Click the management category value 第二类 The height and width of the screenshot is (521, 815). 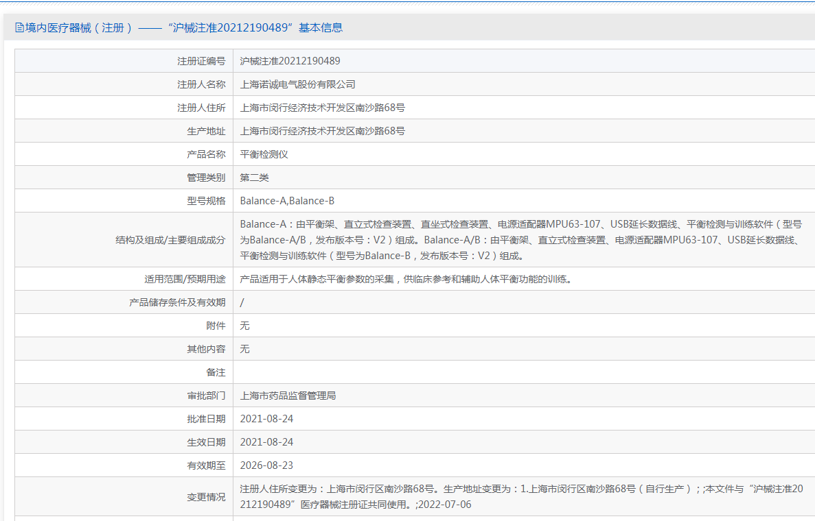point(254,178)
